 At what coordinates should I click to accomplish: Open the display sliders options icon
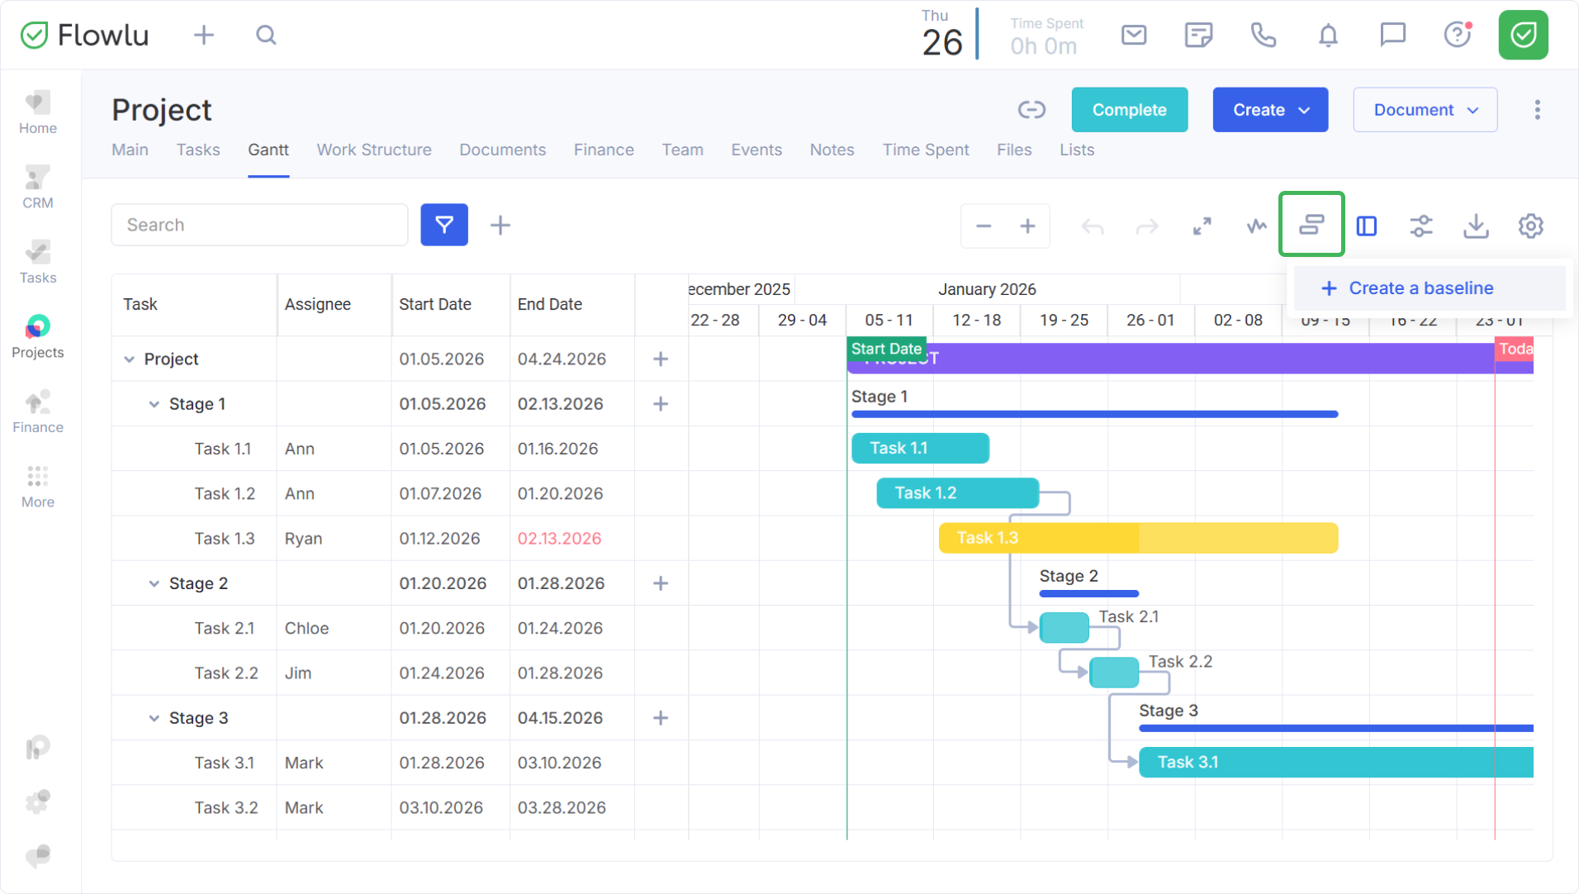point(1420,226)
